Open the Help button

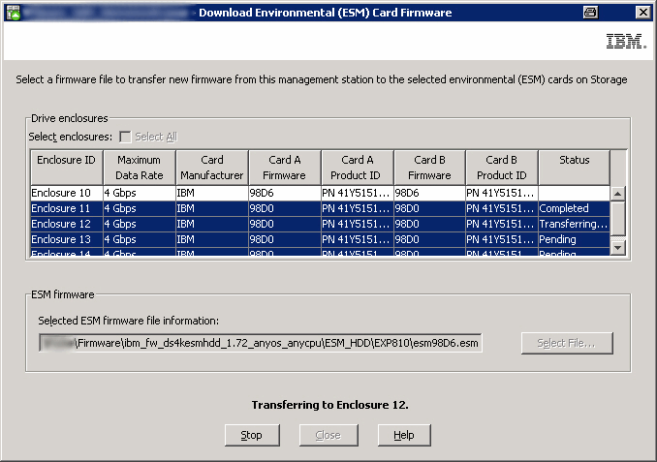pos(404,435)
